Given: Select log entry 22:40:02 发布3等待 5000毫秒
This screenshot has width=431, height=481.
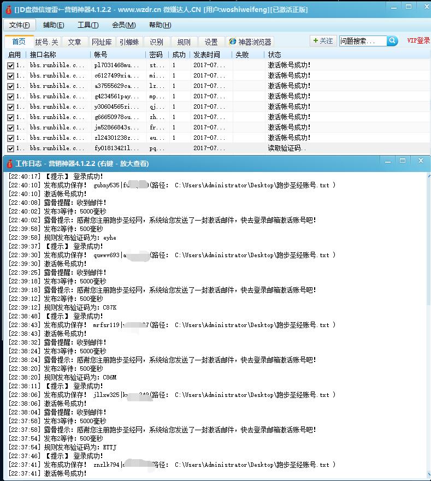Looking at the screenshot, I should coord(57,211).
